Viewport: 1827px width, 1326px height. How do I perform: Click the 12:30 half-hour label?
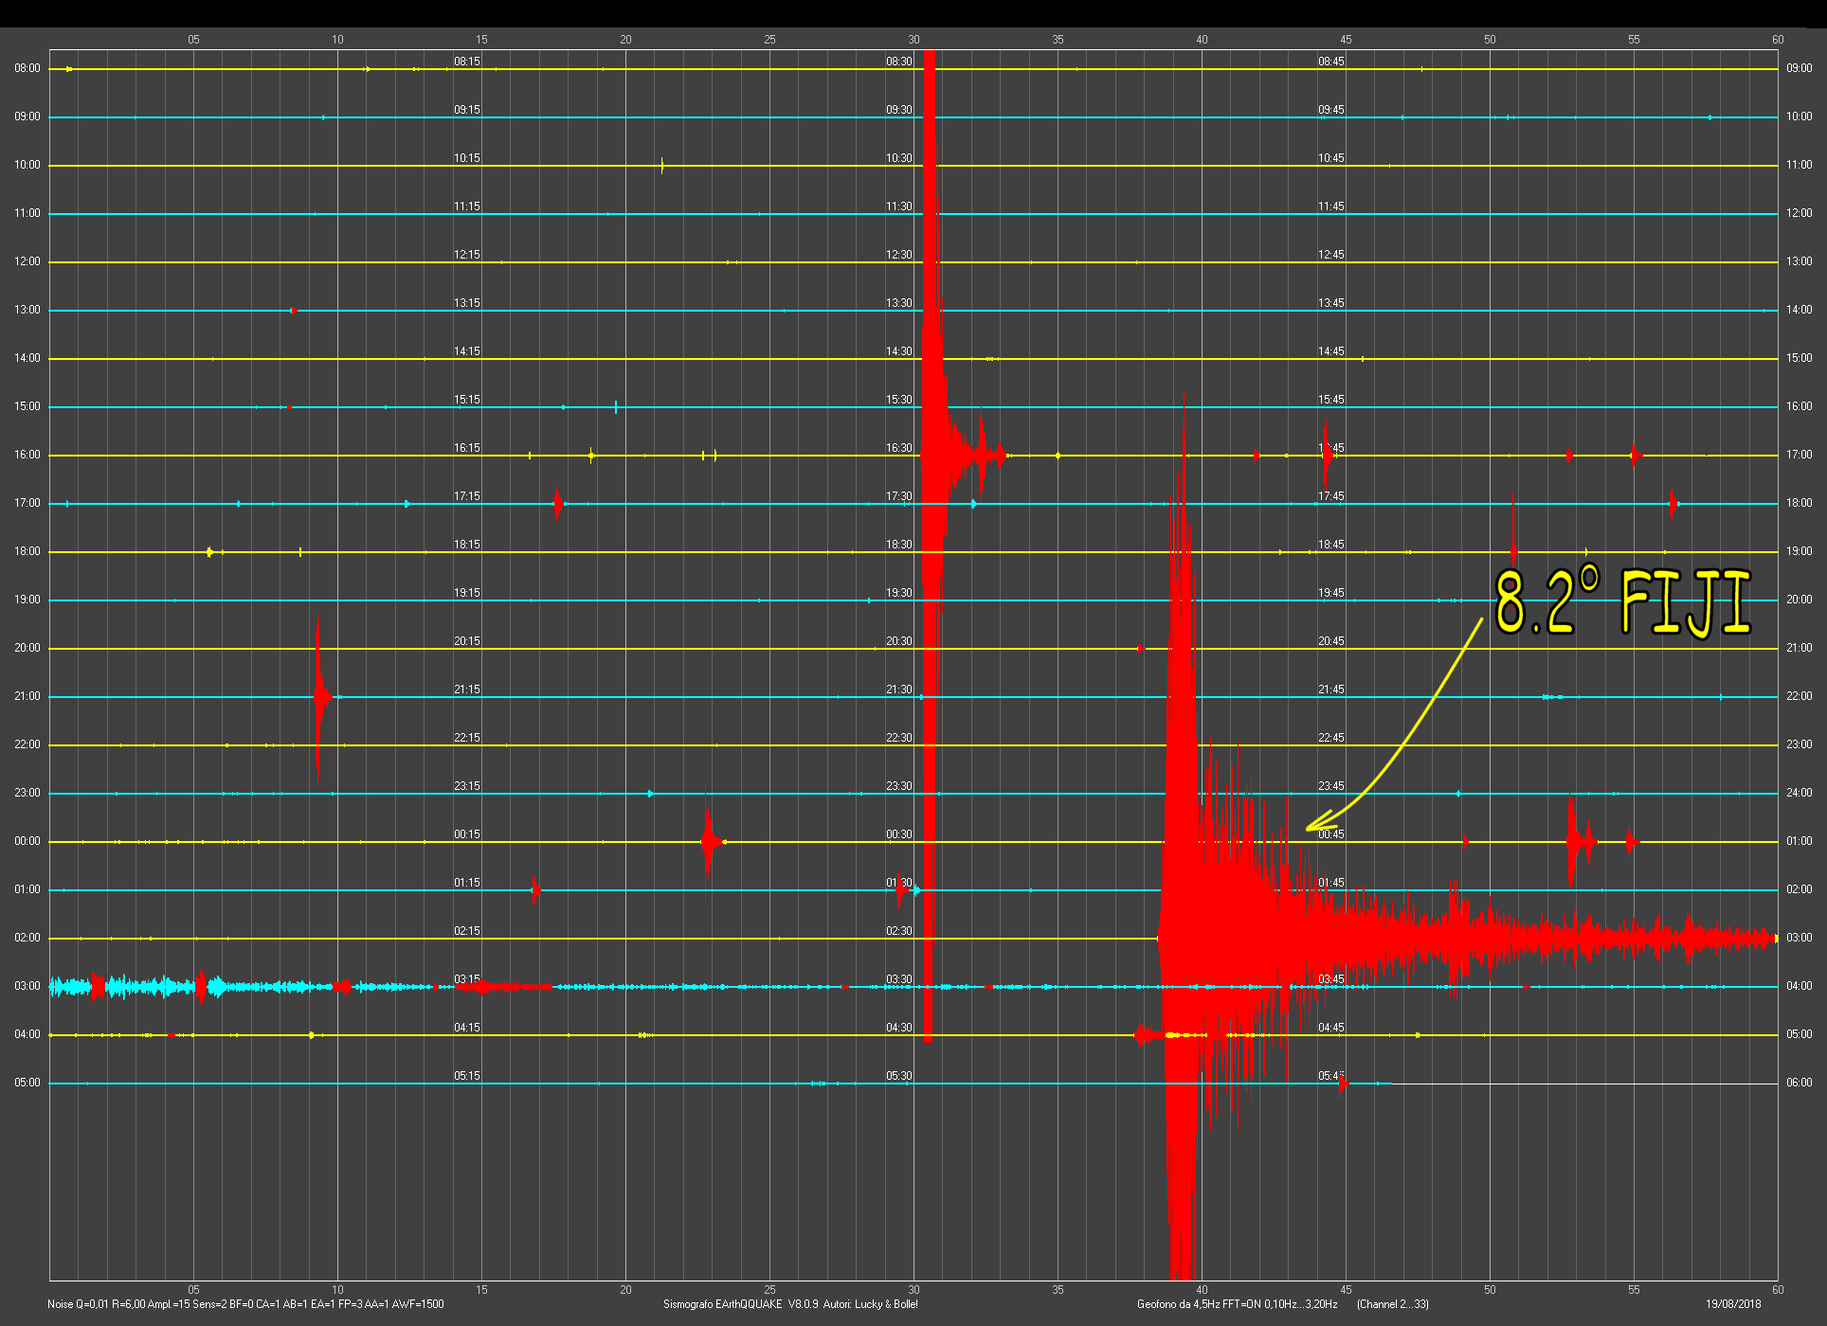(x=899, y=255)
